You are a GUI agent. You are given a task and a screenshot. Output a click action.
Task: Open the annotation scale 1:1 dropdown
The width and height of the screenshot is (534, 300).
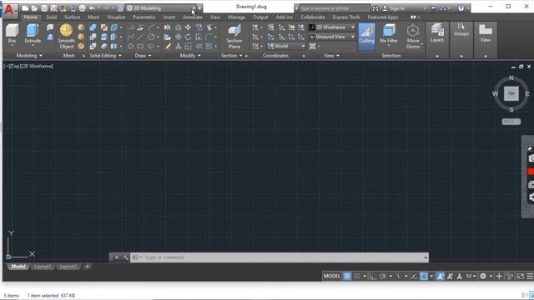471,276
